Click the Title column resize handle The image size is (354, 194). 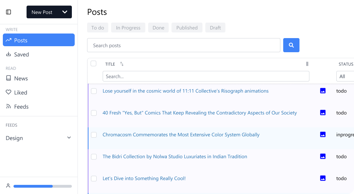[x=307, y=64]
